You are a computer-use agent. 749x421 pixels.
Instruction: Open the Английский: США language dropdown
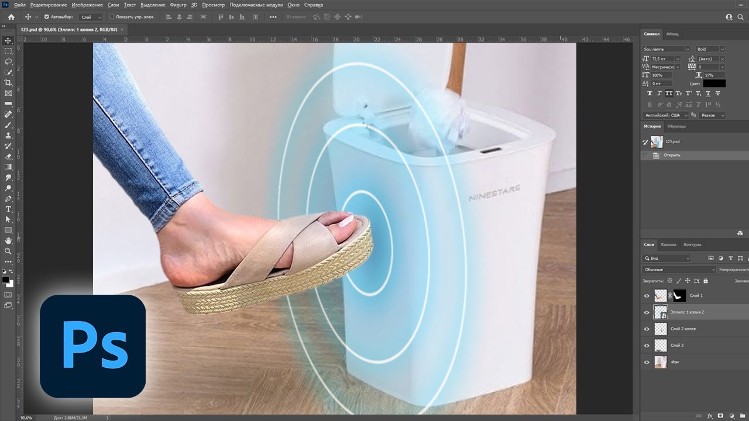coord(666,115)
